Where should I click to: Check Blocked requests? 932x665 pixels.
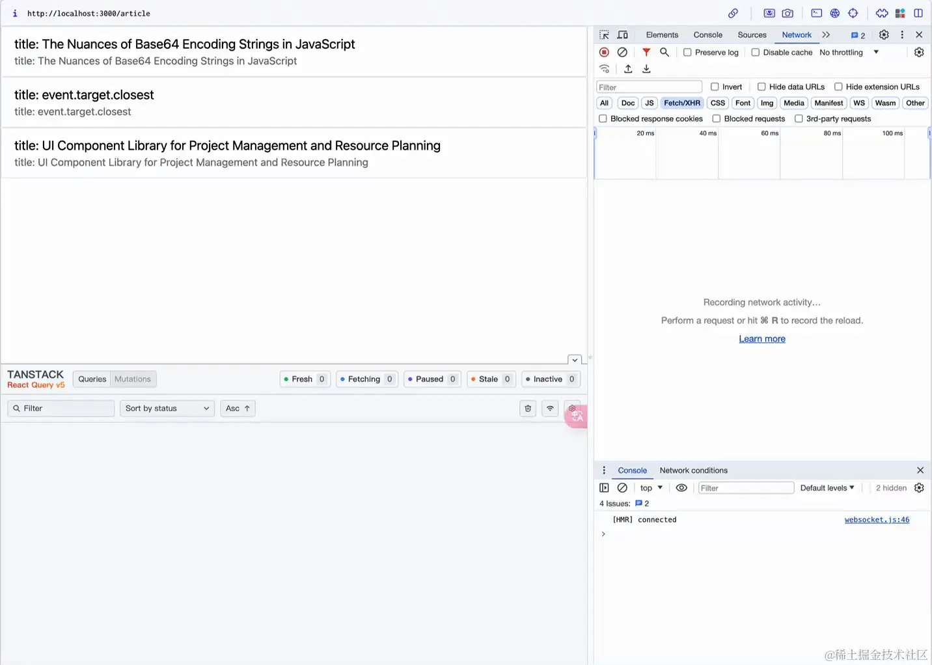tap(717, 118)
